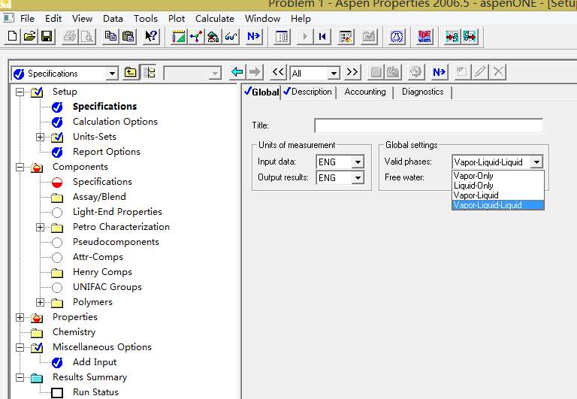Viewport: 577px width, 399px height.
Task: Click the Next (N→) button in main toolbar
Action: tap(253, 36)
